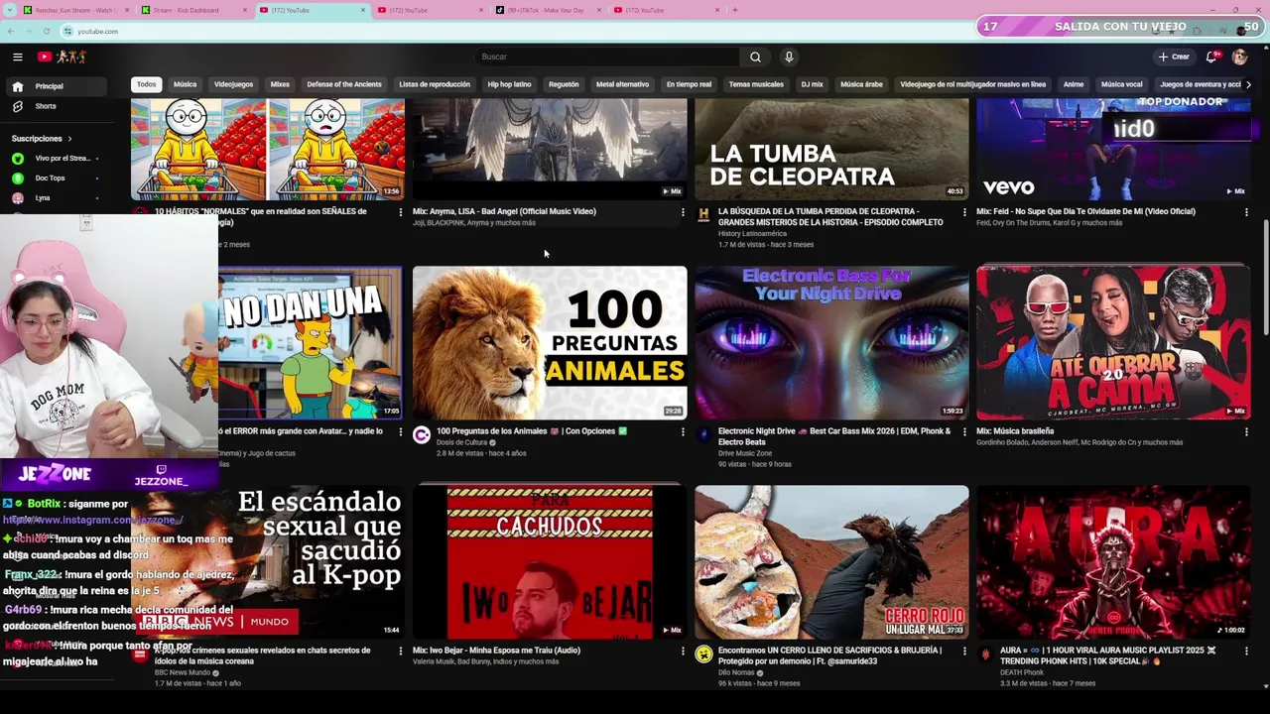Select the Música filter chip
The image size is (1270, 714).
point(186,84)
